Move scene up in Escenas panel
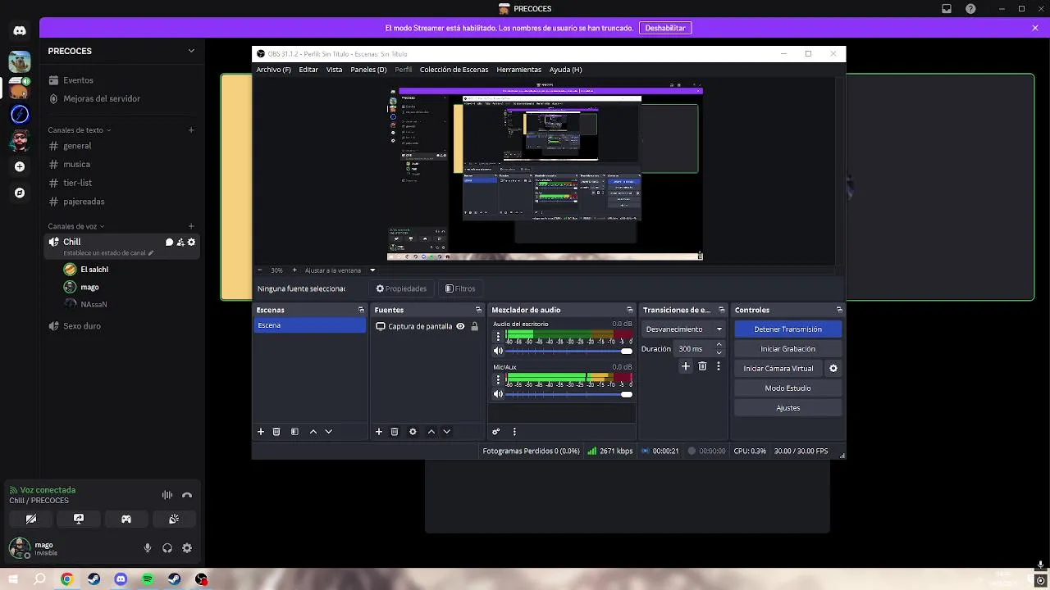This screenshot has width=1050, height=590. coord(313,432)
